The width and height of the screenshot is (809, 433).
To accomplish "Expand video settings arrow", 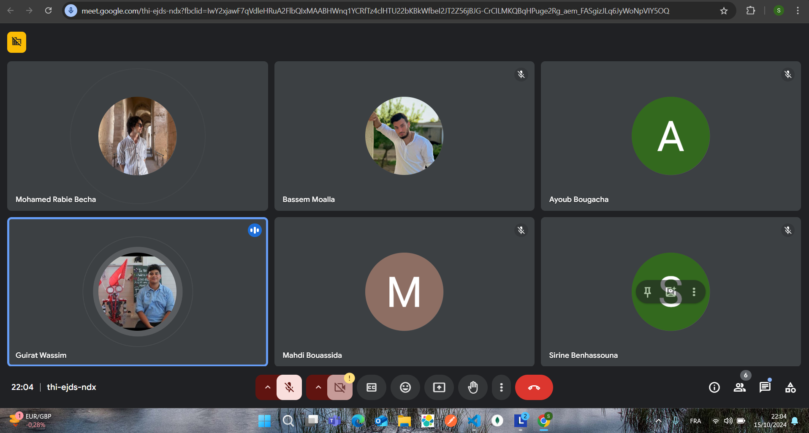I will pos(318,387).
